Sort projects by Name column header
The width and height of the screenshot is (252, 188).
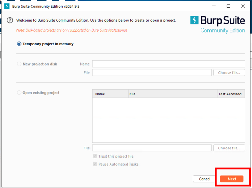(110, 94)
